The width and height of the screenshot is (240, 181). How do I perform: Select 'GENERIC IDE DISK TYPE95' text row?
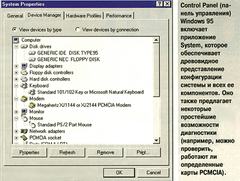[68, 53]
